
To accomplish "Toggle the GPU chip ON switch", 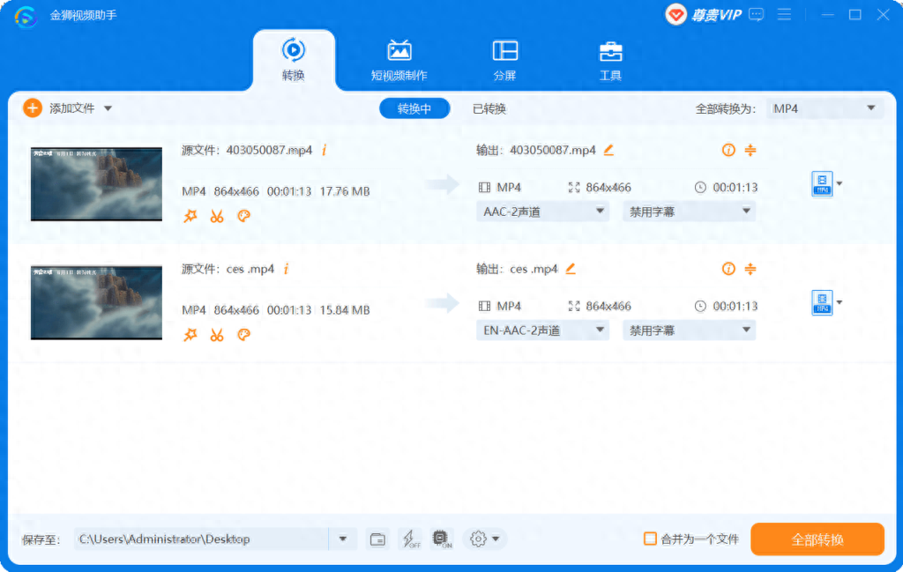I will coord(442,539).
